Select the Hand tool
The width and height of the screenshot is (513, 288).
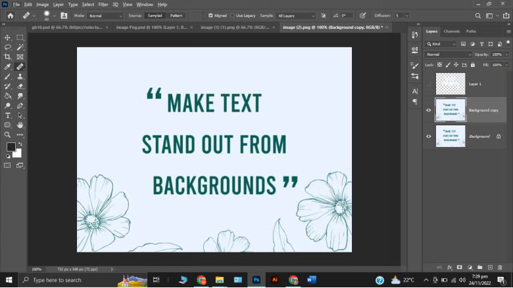(20, 125)
